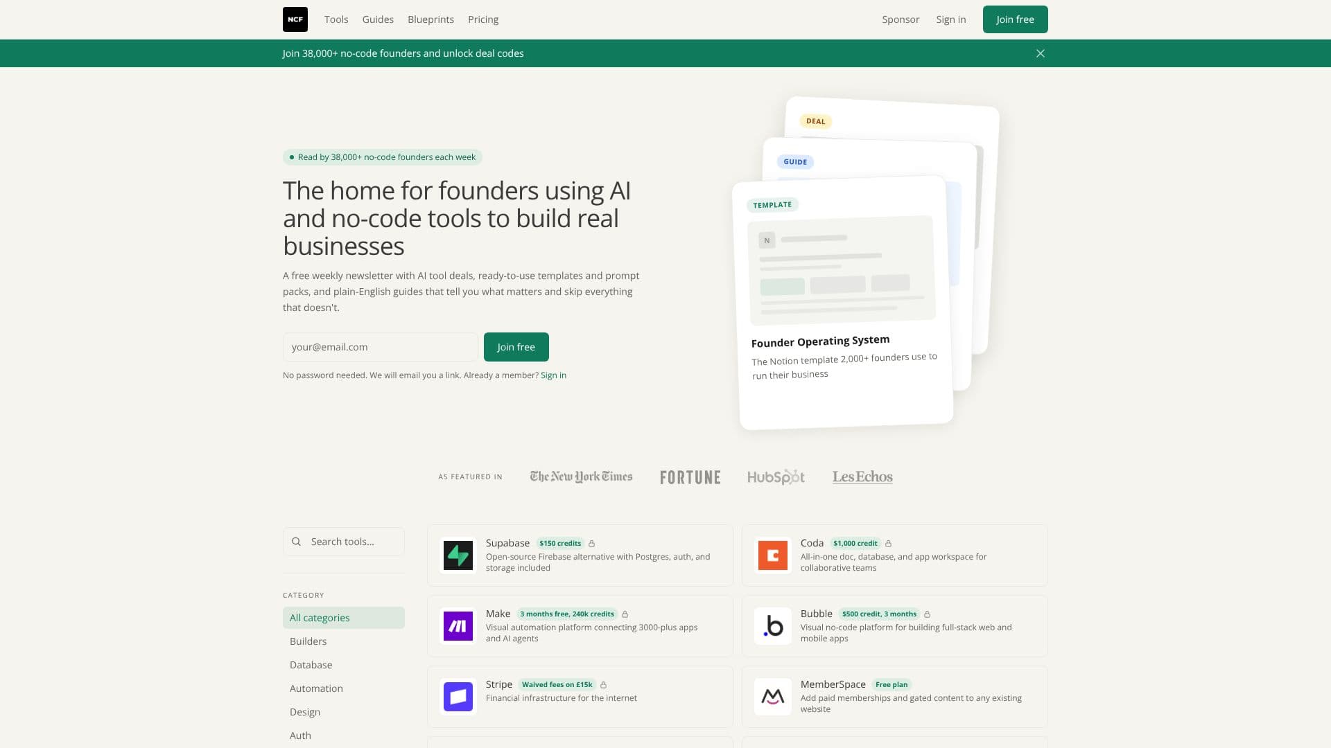Click The New York Times logo
The image size is (1331, 748).
[582, 477]
